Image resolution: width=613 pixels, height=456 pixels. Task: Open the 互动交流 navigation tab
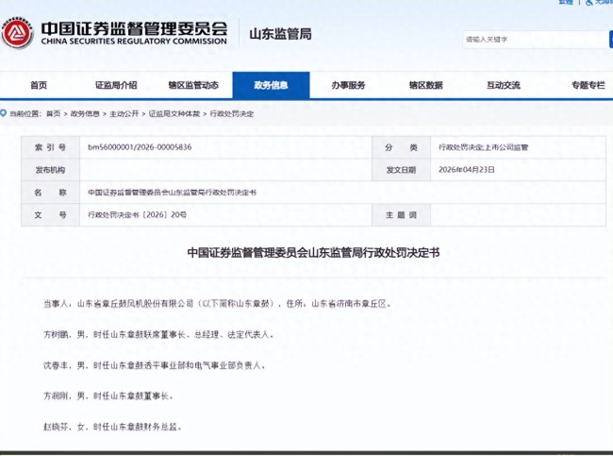pos(504,85)
